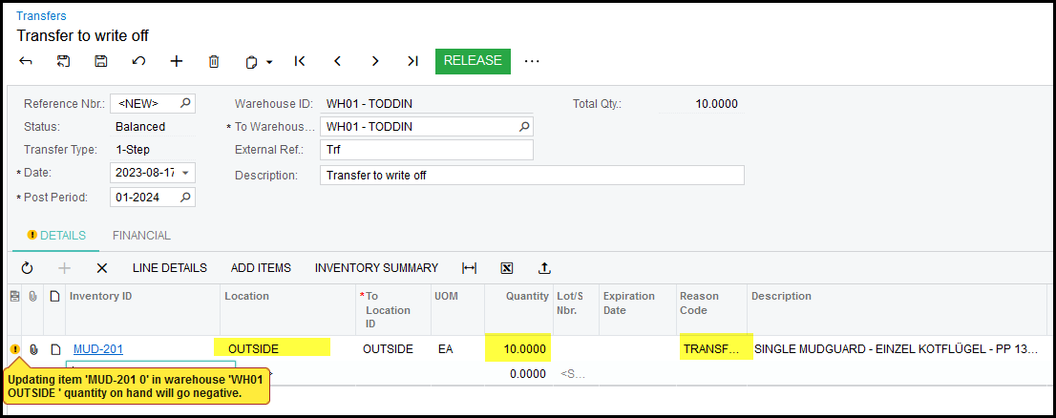Export grid to Excel
The height and width of the screenshot is (418, 1056).
pos(507,268)
